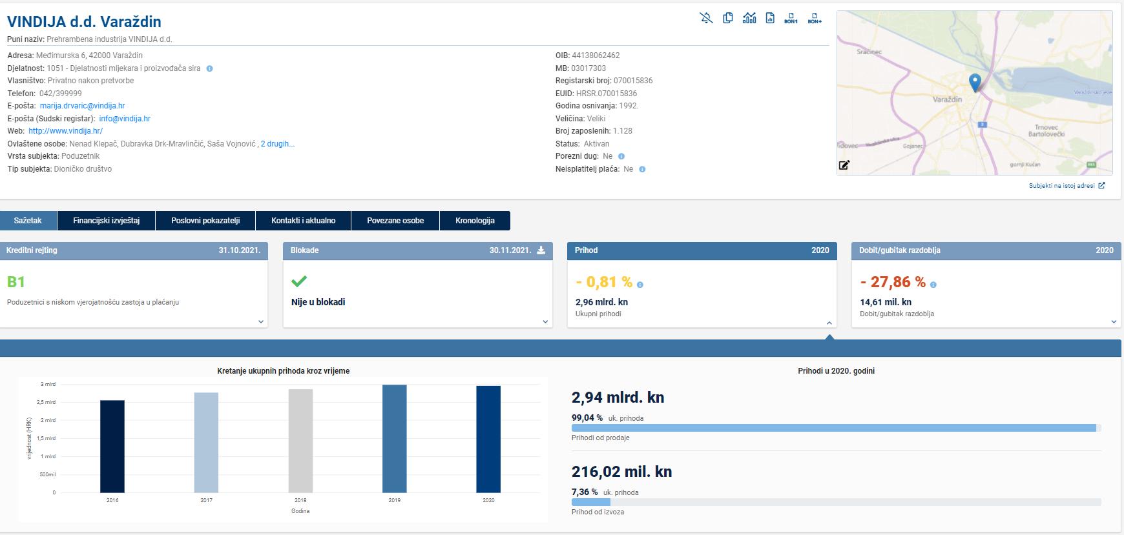Click the MB number 03017303

(588, 68)
